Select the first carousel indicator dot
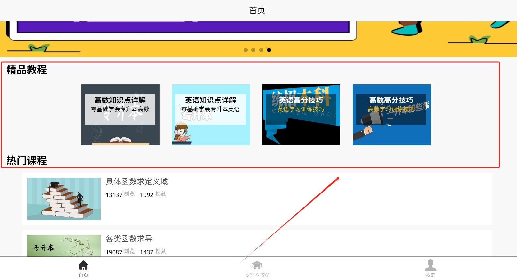 (x=246, y=50)
